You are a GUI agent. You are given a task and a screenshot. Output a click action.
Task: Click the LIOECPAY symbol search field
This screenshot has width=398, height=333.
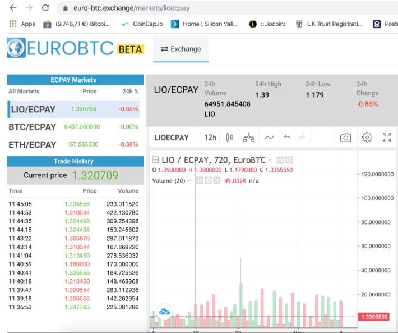(172, 138)
